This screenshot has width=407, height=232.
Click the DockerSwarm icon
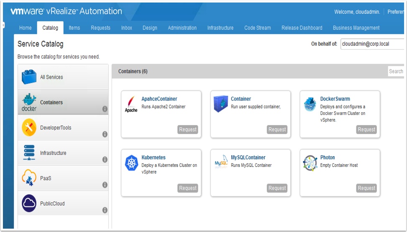[310, 104]
